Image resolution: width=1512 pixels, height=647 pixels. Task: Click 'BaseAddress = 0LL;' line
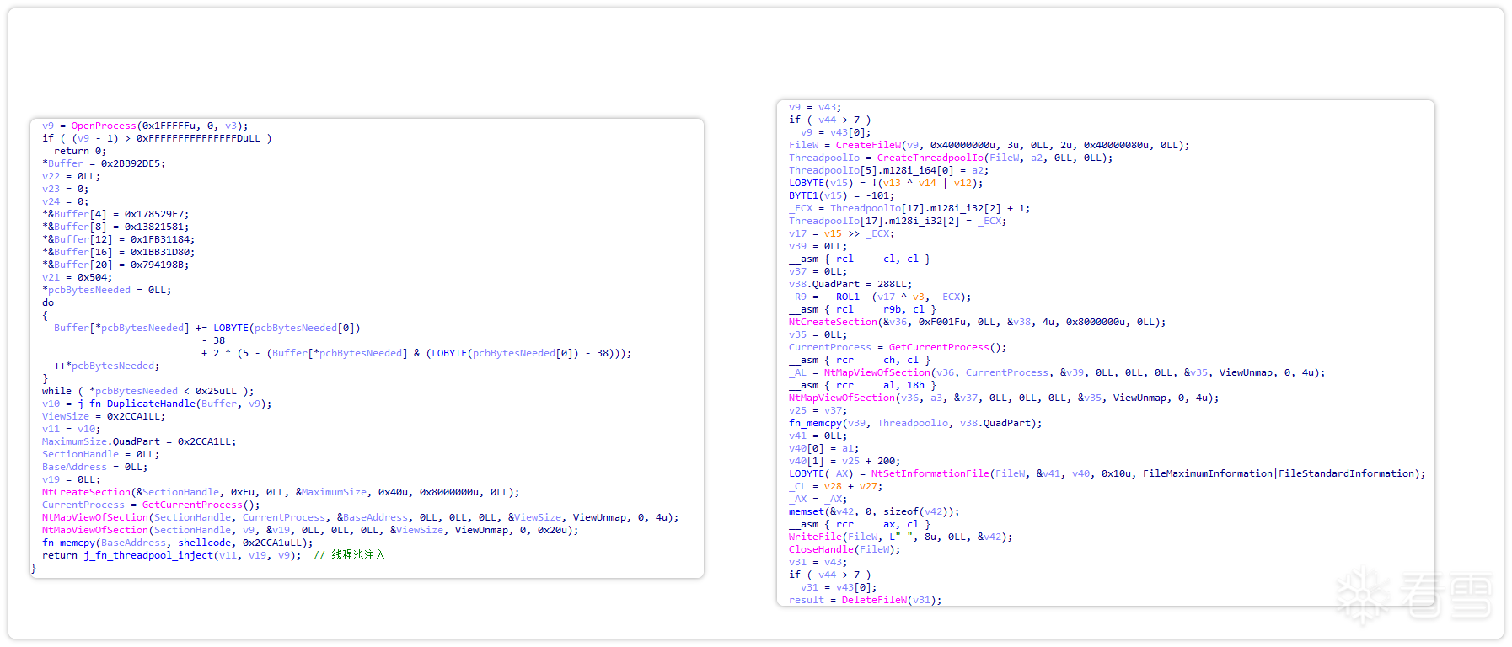(95, 467)
